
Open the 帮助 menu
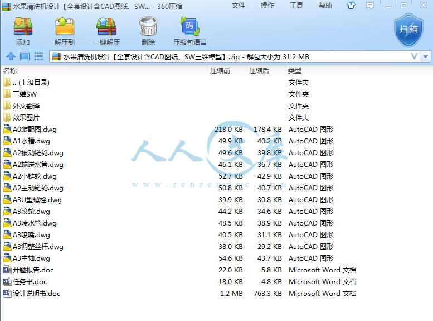(x=325, y=6)
